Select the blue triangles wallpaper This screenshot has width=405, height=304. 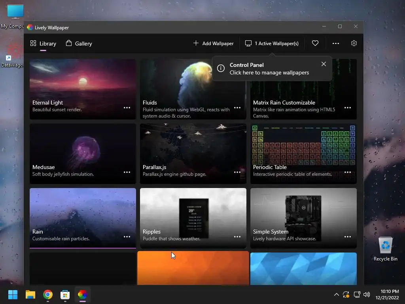pos(303,269)
